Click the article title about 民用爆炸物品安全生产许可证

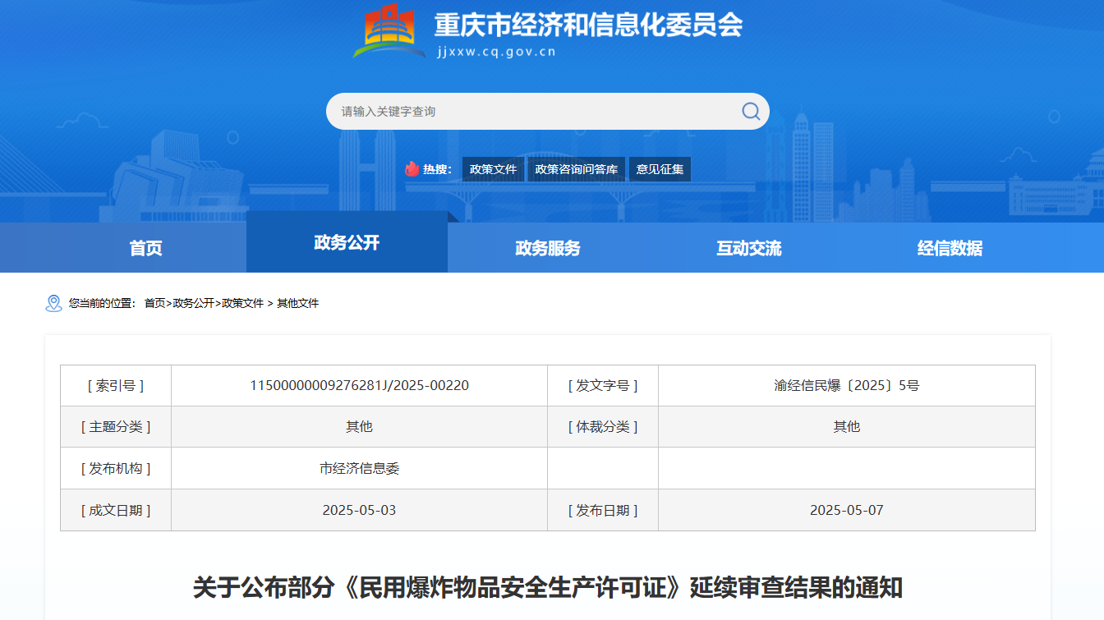pos(548,587)
